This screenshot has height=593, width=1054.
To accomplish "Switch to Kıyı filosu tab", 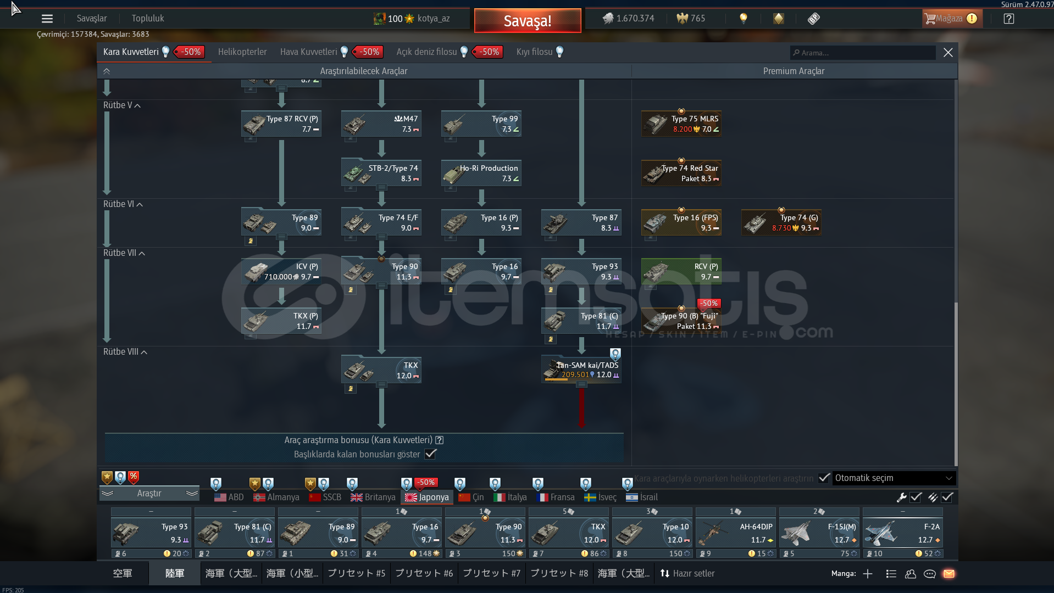I will (534, 52).
